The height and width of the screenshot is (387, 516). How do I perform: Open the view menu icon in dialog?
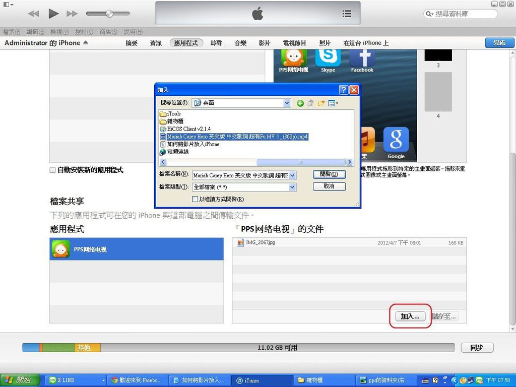pyautogui.click(x=333, y=103)
